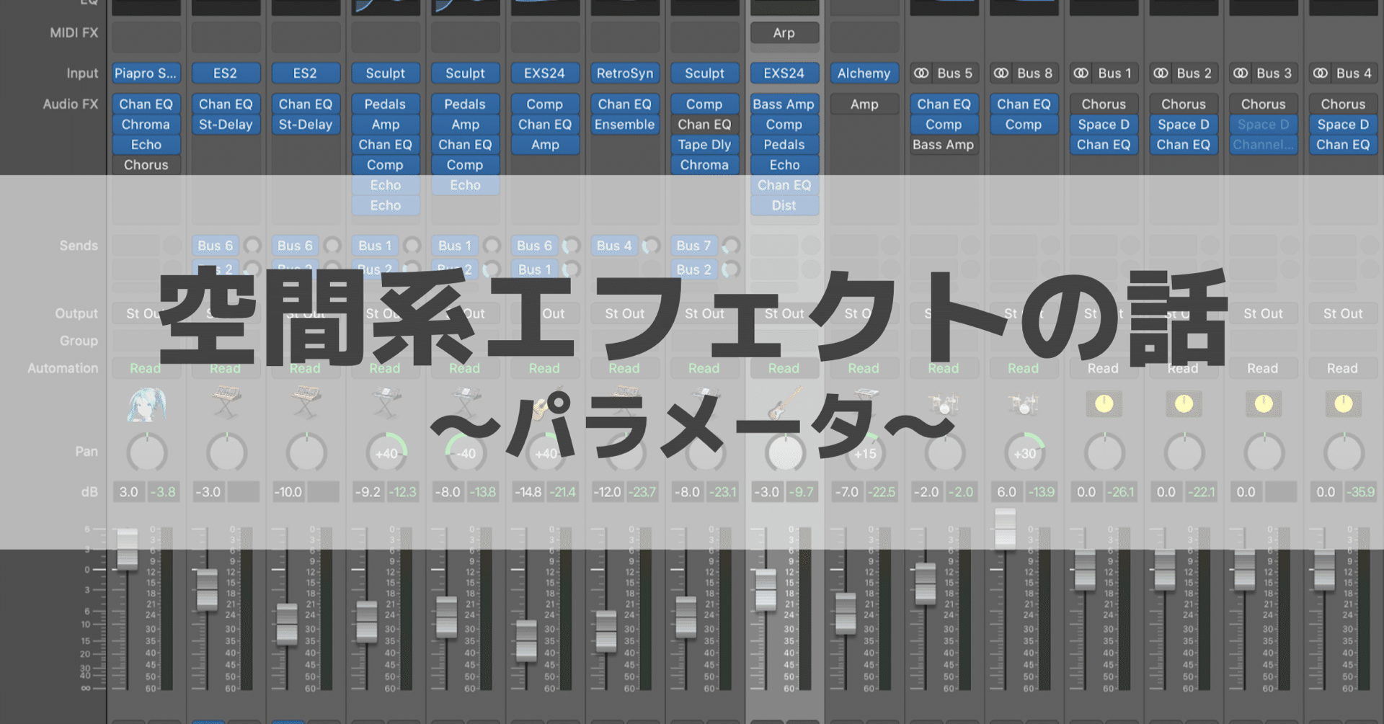1384x724 pixels.
Task: Toggle stereo format icon beside Bus 4 input
Action: pos(1321,73)
